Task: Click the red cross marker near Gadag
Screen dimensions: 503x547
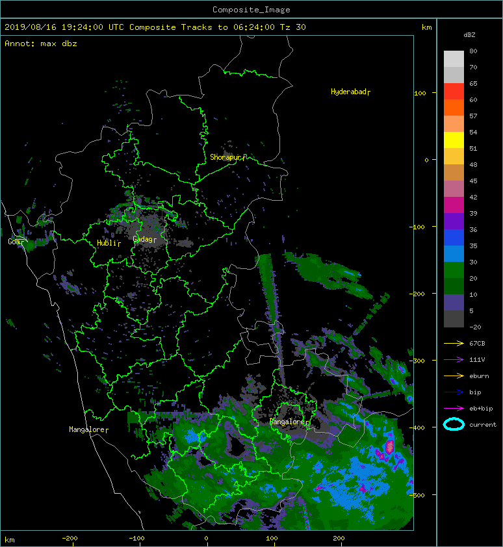Action: [162, 216]
